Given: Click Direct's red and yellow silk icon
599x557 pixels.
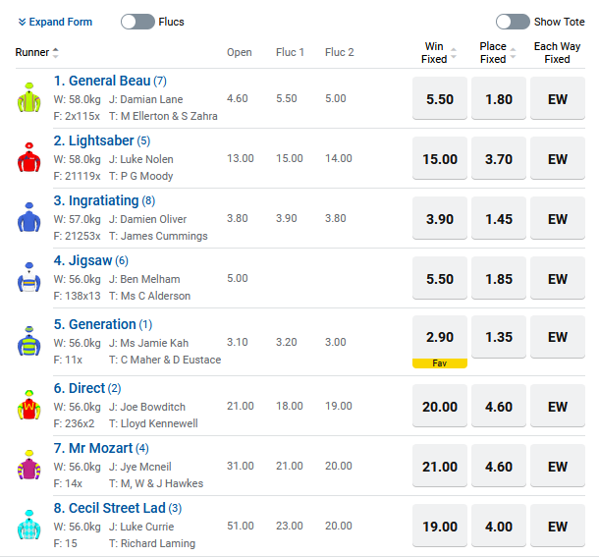Looking at the screenshot, I should 27,404.
